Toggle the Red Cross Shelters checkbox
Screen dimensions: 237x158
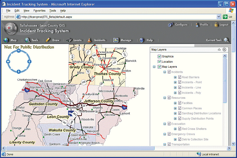click(180, 129)
